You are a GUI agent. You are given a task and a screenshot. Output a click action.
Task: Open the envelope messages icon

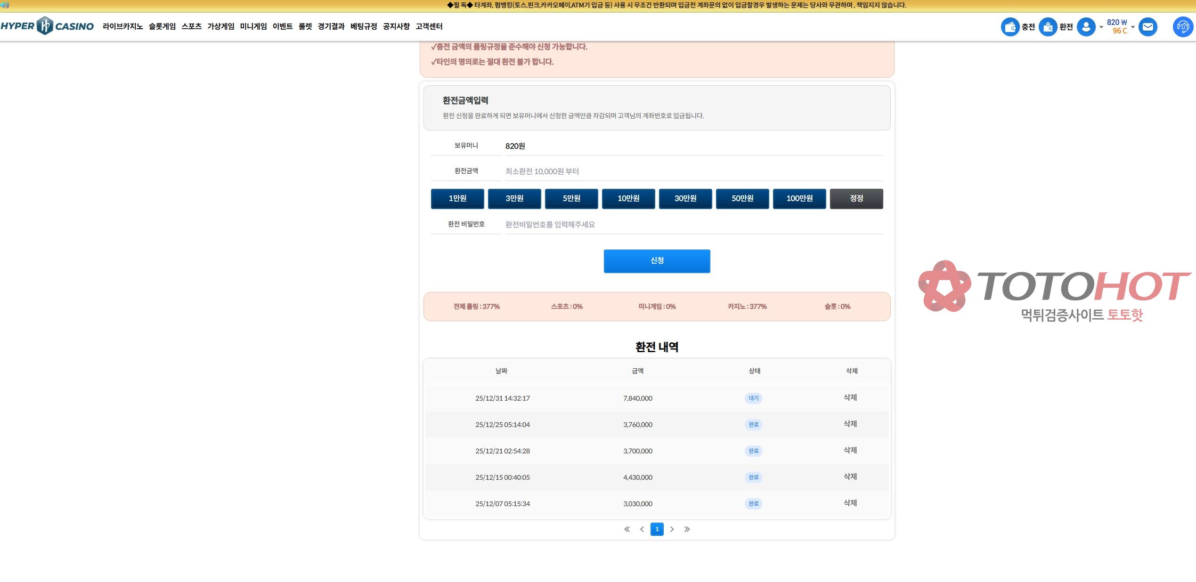(1147, 27)
